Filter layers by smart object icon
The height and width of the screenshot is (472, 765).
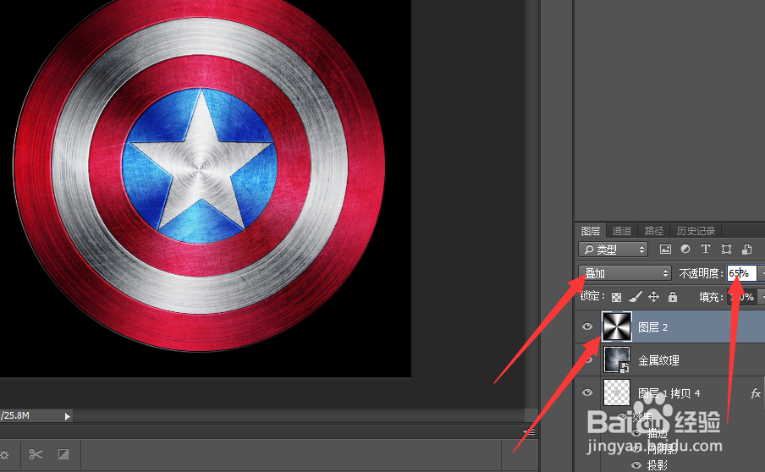click(746, 250)
